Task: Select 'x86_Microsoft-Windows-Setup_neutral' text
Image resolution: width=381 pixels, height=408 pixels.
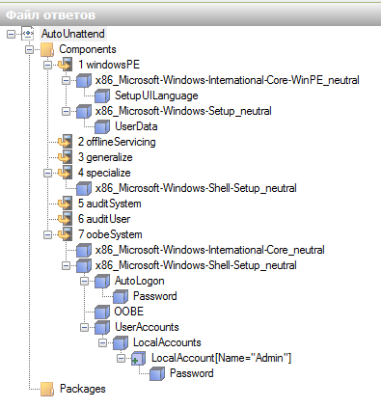Action: (183, 111)
